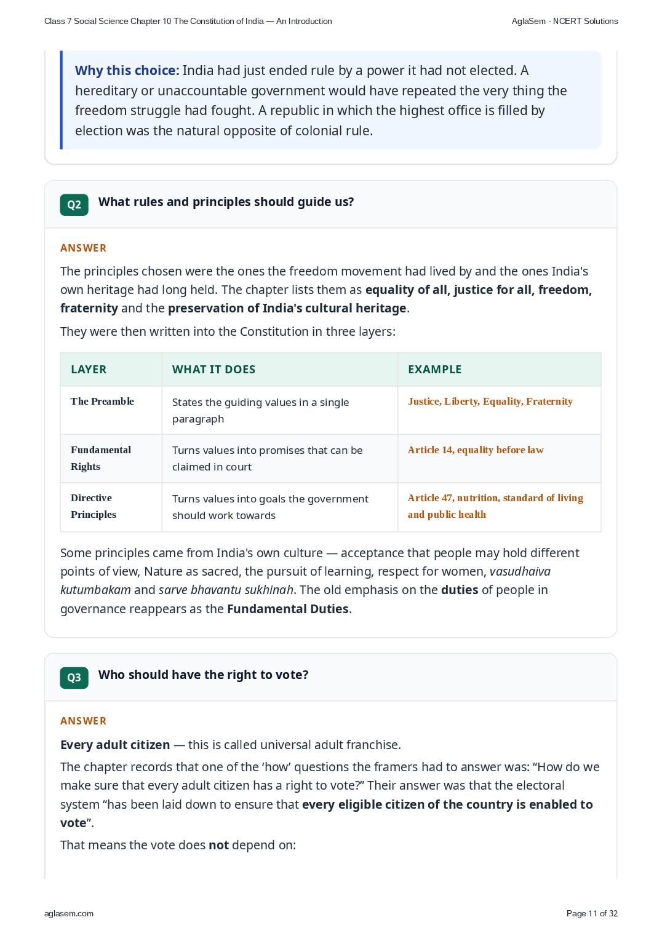Select The Preamble table cell
The width and height of the screenshot is (662, 936).
[x=111, y=410]
